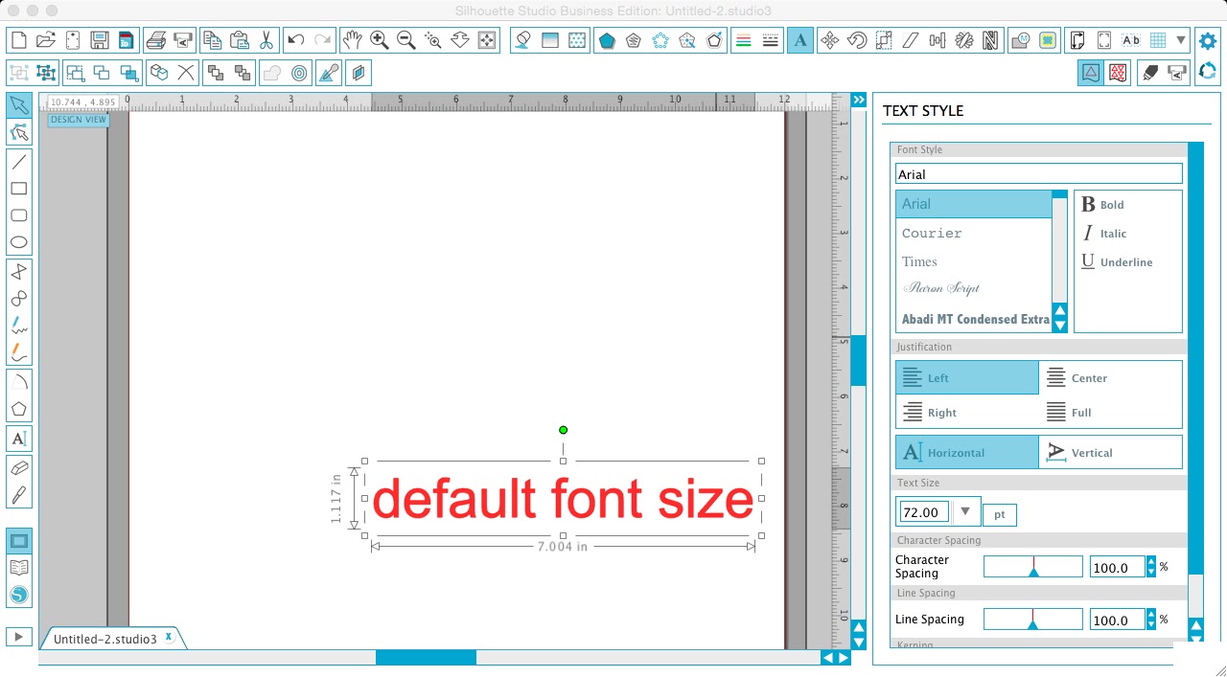The image size is (1227, 677).
Task: Select the Eraser tool from the sidebar
Action: click(19, 469)
